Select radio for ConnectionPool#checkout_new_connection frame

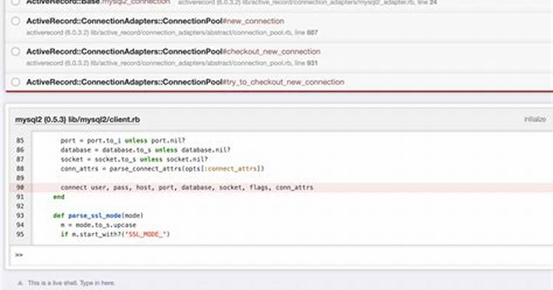[x=16, y=51]
